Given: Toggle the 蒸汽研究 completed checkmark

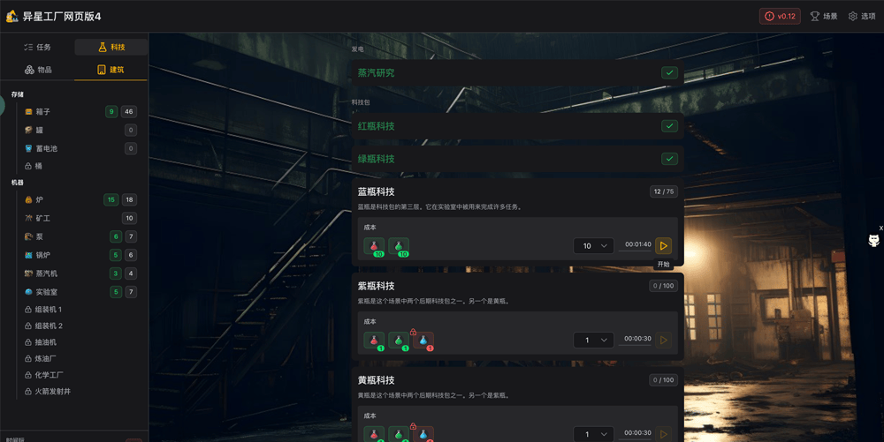Looking at the screenshot, I should click(669, 72).
